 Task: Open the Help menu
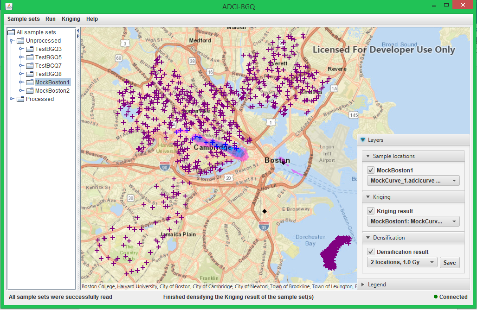click(92, 19)
